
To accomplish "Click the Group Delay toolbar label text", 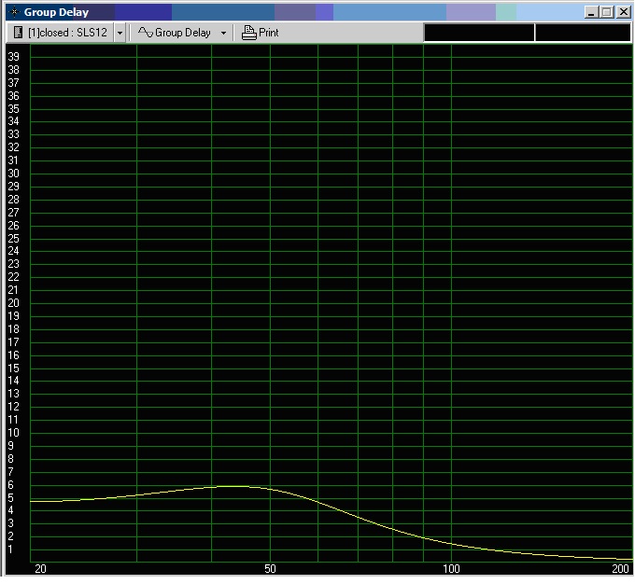I will 183,33.
